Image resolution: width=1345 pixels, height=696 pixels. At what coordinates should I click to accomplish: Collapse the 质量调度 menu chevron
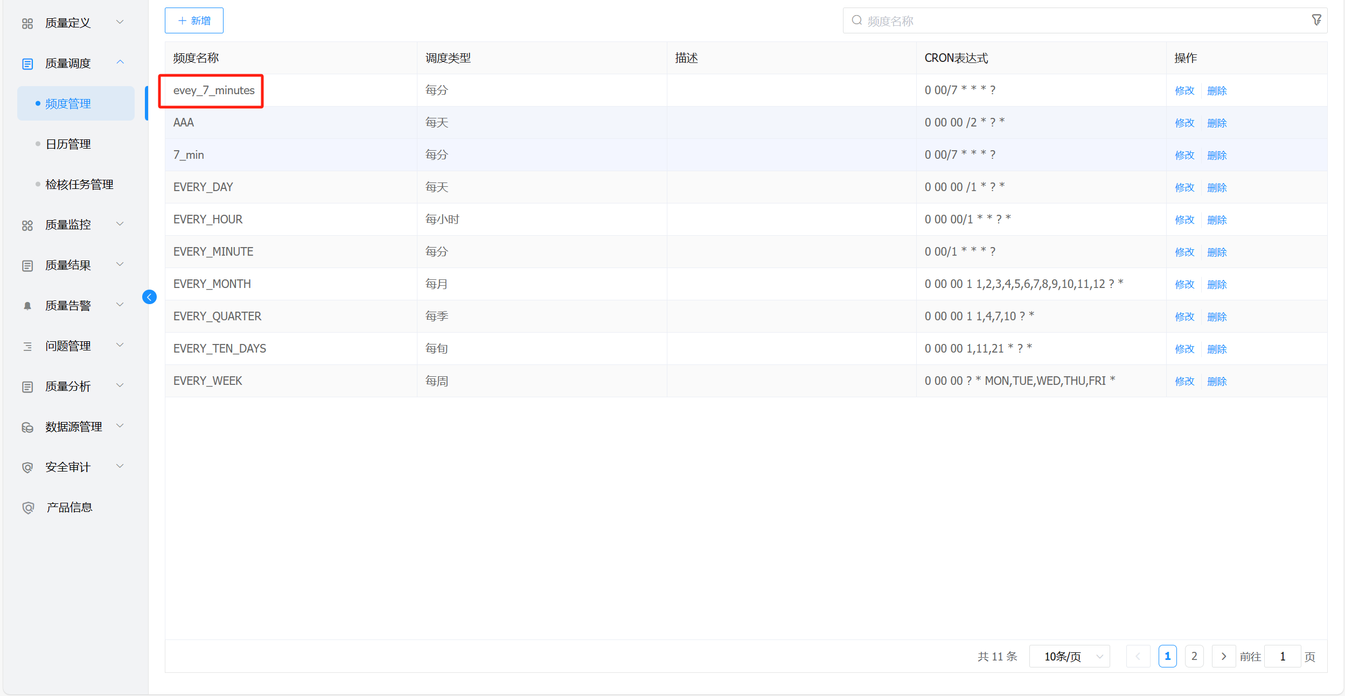(x=120, y=62)
